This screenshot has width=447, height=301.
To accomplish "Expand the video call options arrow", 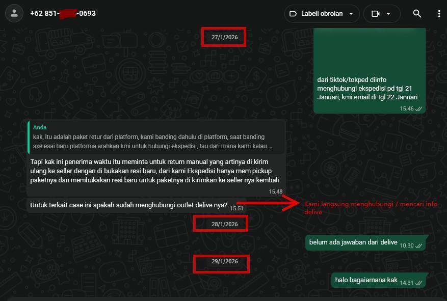I will click(388, 14).
